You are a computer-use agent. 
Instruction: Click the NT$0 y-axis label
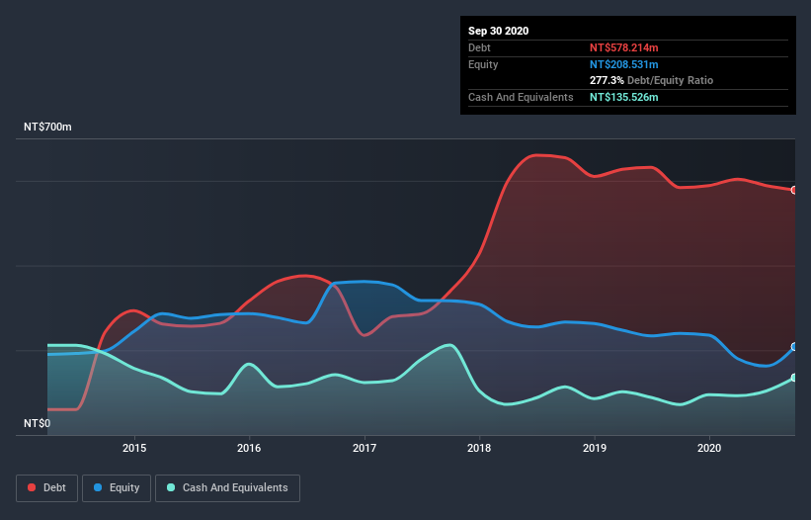38,423
